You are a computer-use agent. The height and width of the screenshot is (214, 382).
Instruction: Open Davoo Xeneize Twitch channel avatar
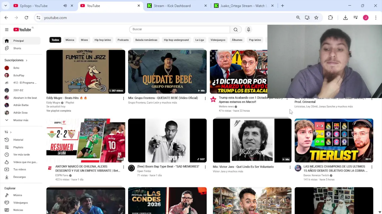coord(298,168)
